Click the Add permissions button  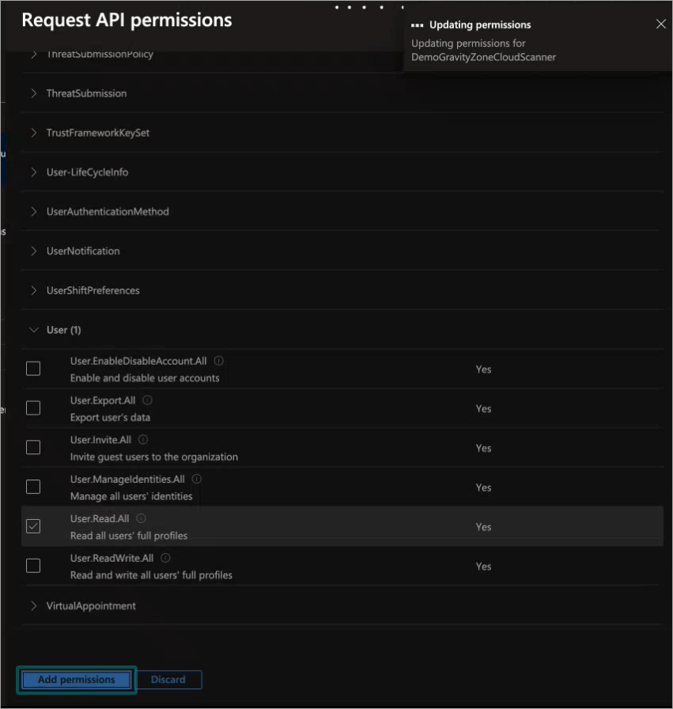76,679
